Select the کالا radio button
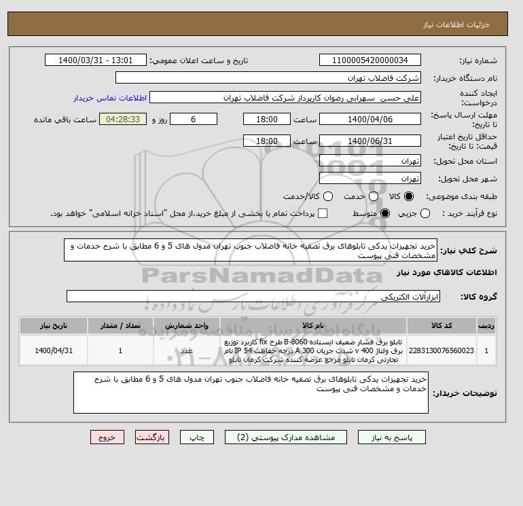The width and height of the screenshot is (523, 506). [x=409, y=196]
